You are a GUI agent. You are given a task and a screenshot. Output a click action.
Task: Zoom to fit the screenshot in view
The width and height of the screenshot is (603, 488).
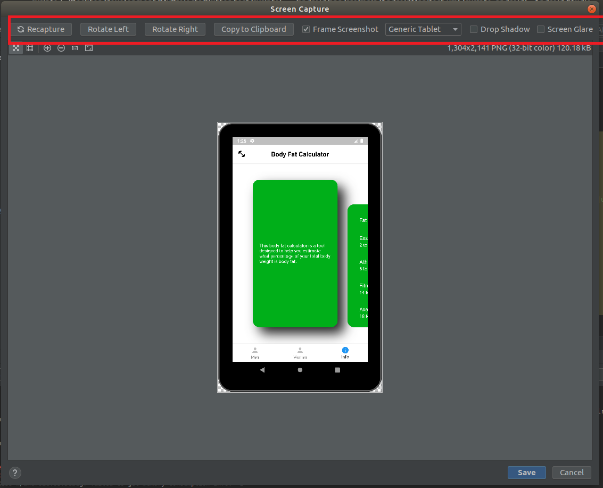(89, 48)
